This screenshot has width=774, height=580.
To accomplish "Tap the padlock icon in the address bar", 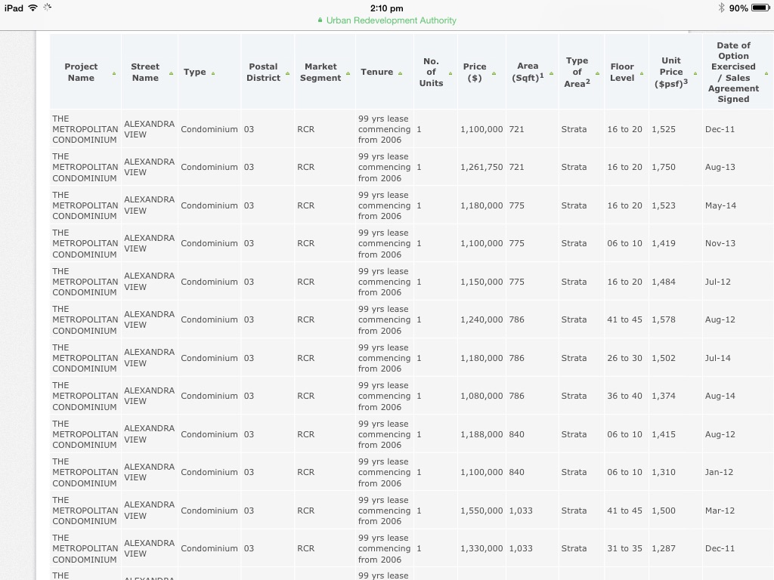I will 320,20.
